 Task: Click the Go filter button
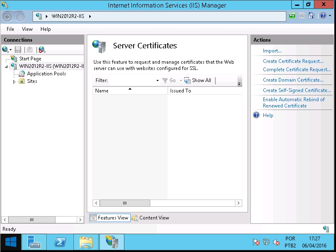[x=169, y=80]
